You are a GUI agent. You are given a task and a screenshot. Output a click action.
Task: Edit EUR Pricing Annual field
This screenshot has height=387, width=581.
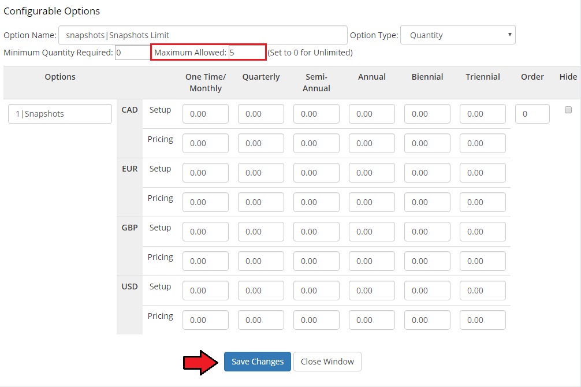click(372, 202)
